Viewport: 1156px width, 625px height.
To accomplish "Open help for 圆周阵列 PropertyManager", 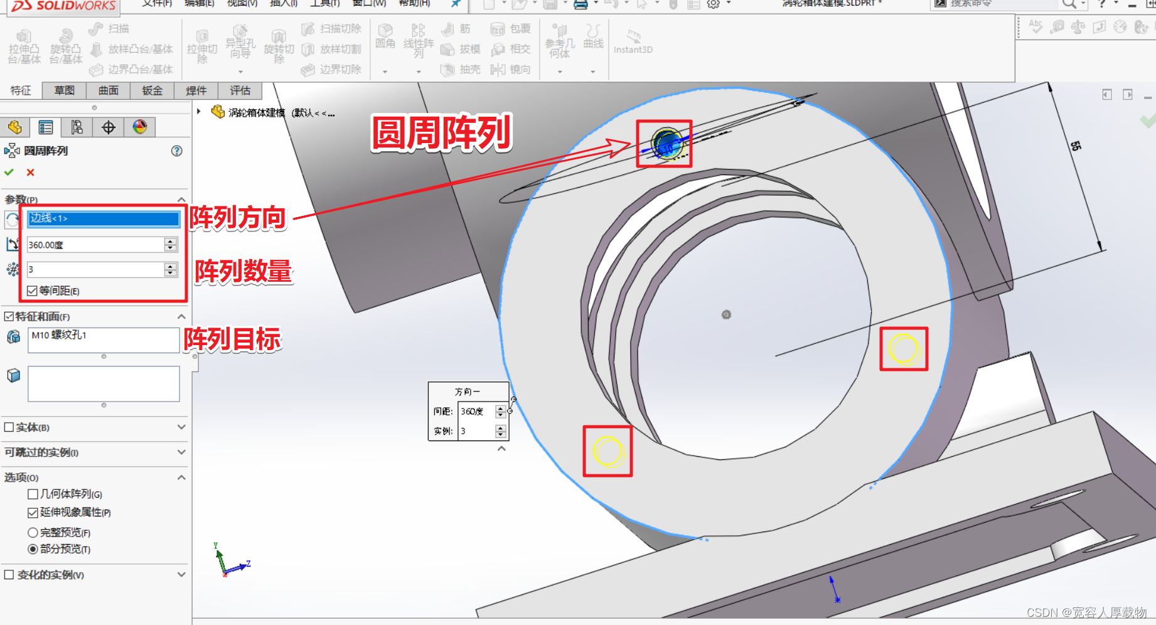I will tap(177, 151).
